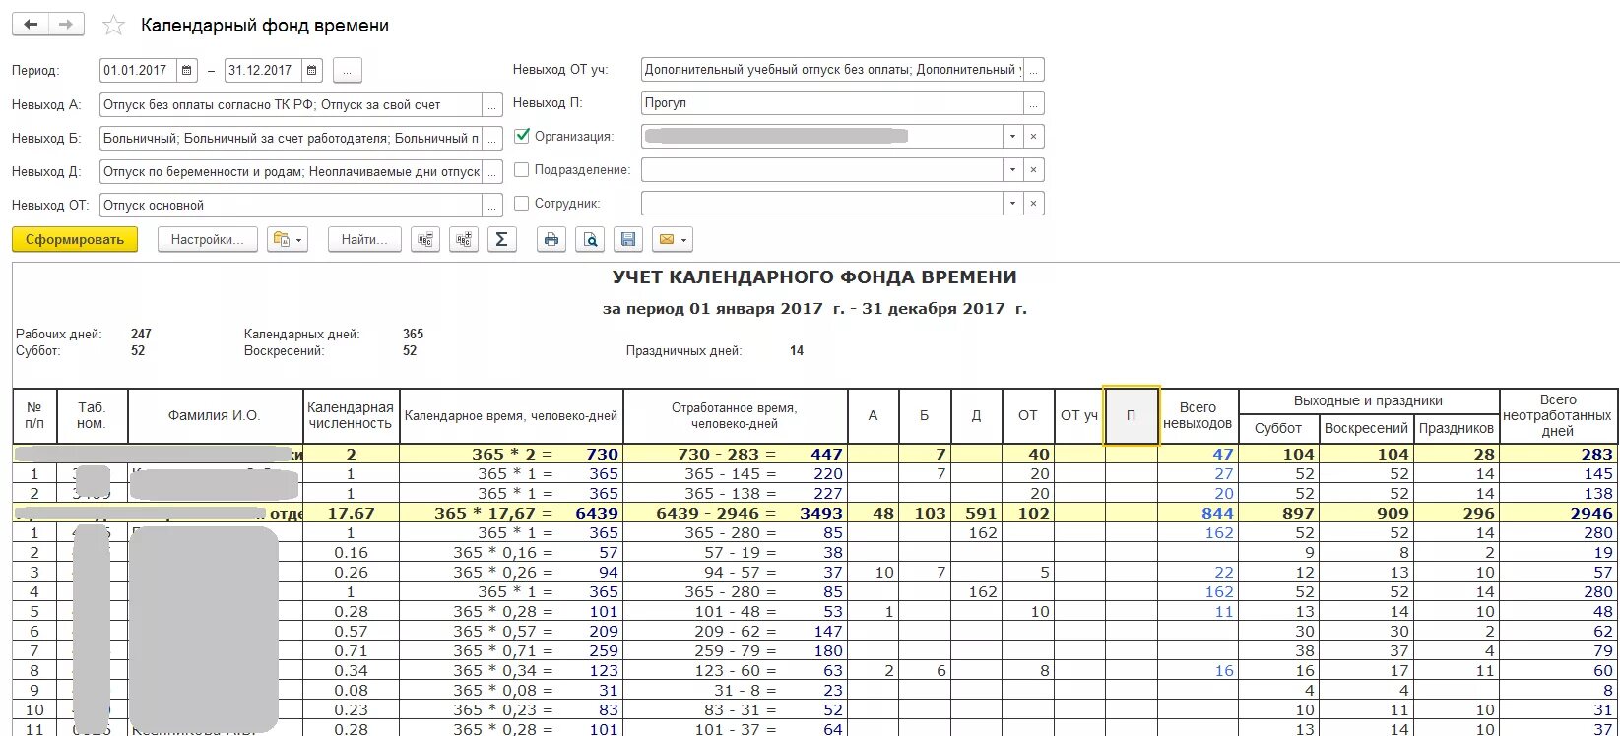
Task: Print the report
Action: [551, 239]
